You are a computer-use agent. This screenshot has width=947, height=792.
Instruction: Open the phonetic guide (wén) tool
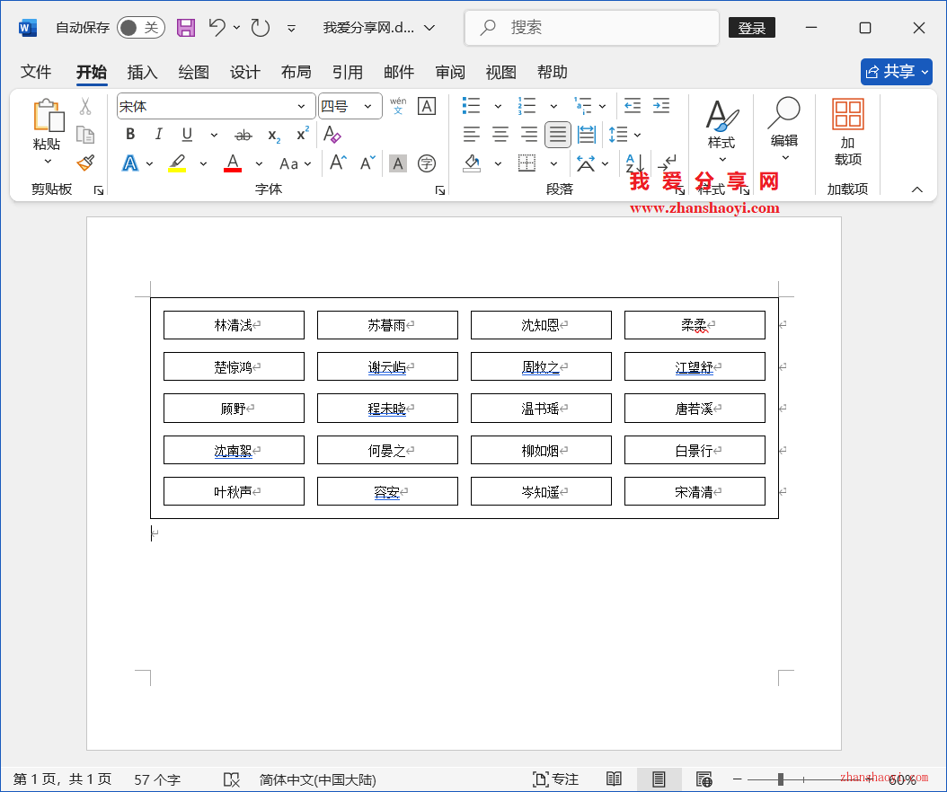(x=398, y=106)
